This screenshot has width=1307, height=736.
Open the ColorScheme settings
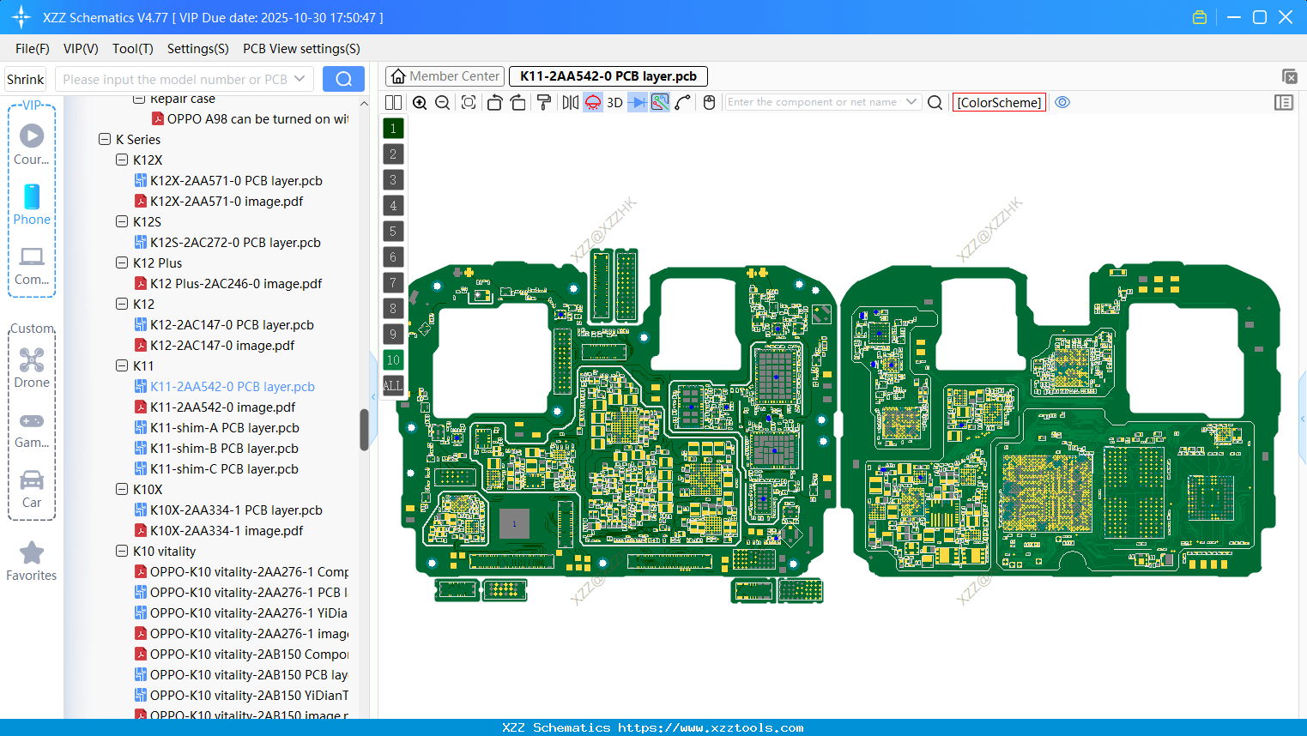[x=998, y=102]
